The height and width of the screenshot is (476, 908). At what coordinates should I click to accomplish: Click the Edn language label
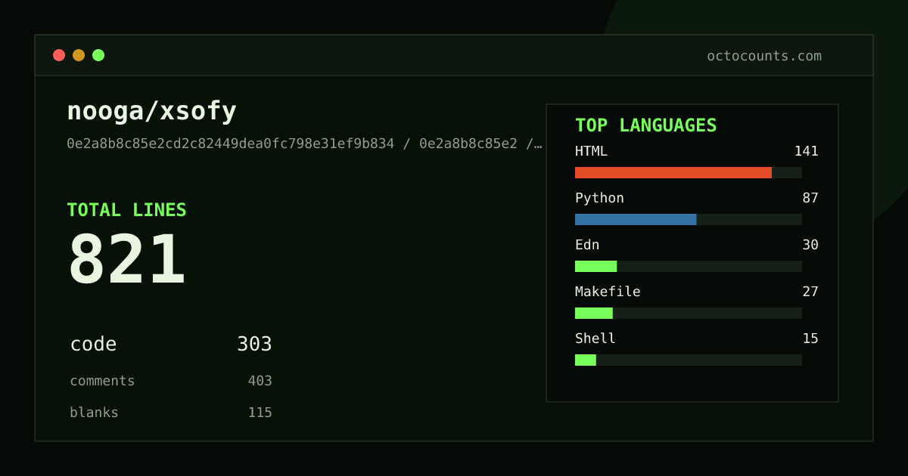pos(587,245)
